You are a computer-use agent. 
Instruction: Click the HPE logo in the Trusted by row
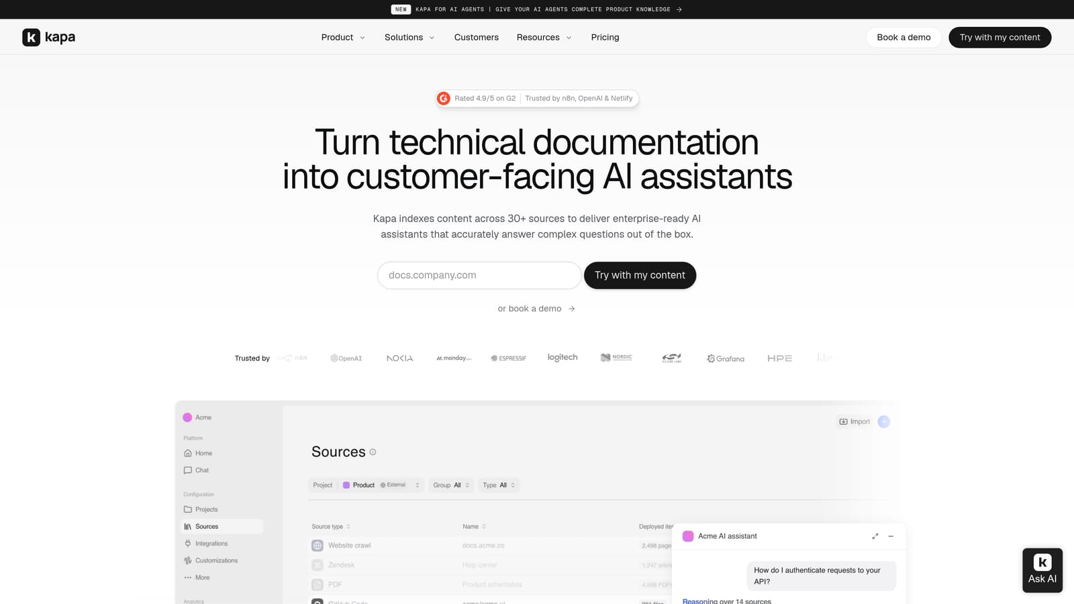coord(780,358)
